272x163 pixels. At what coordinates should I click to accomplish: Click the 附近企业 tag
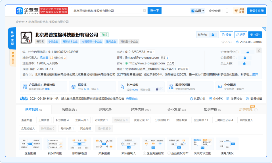click(183, 69)
